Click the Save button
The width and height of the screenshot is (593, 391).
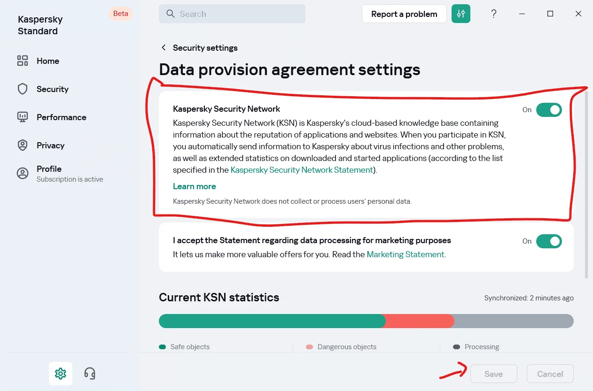pyautogui.click(x=493, y=374)
